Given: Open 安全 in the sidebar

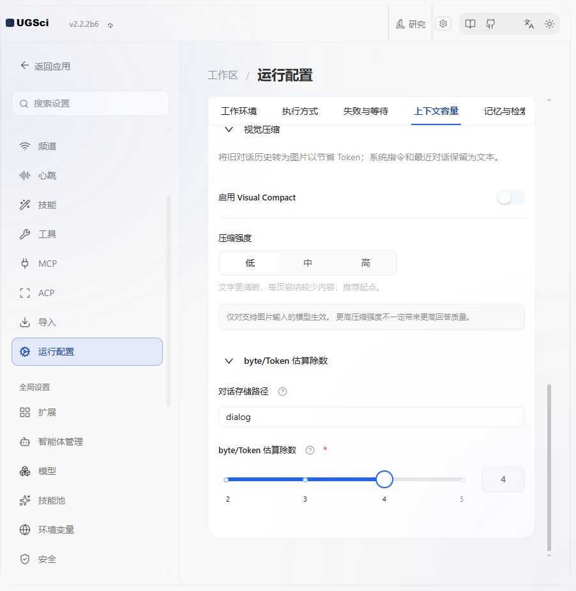Looking at the screenshot, I should point(87,559).
